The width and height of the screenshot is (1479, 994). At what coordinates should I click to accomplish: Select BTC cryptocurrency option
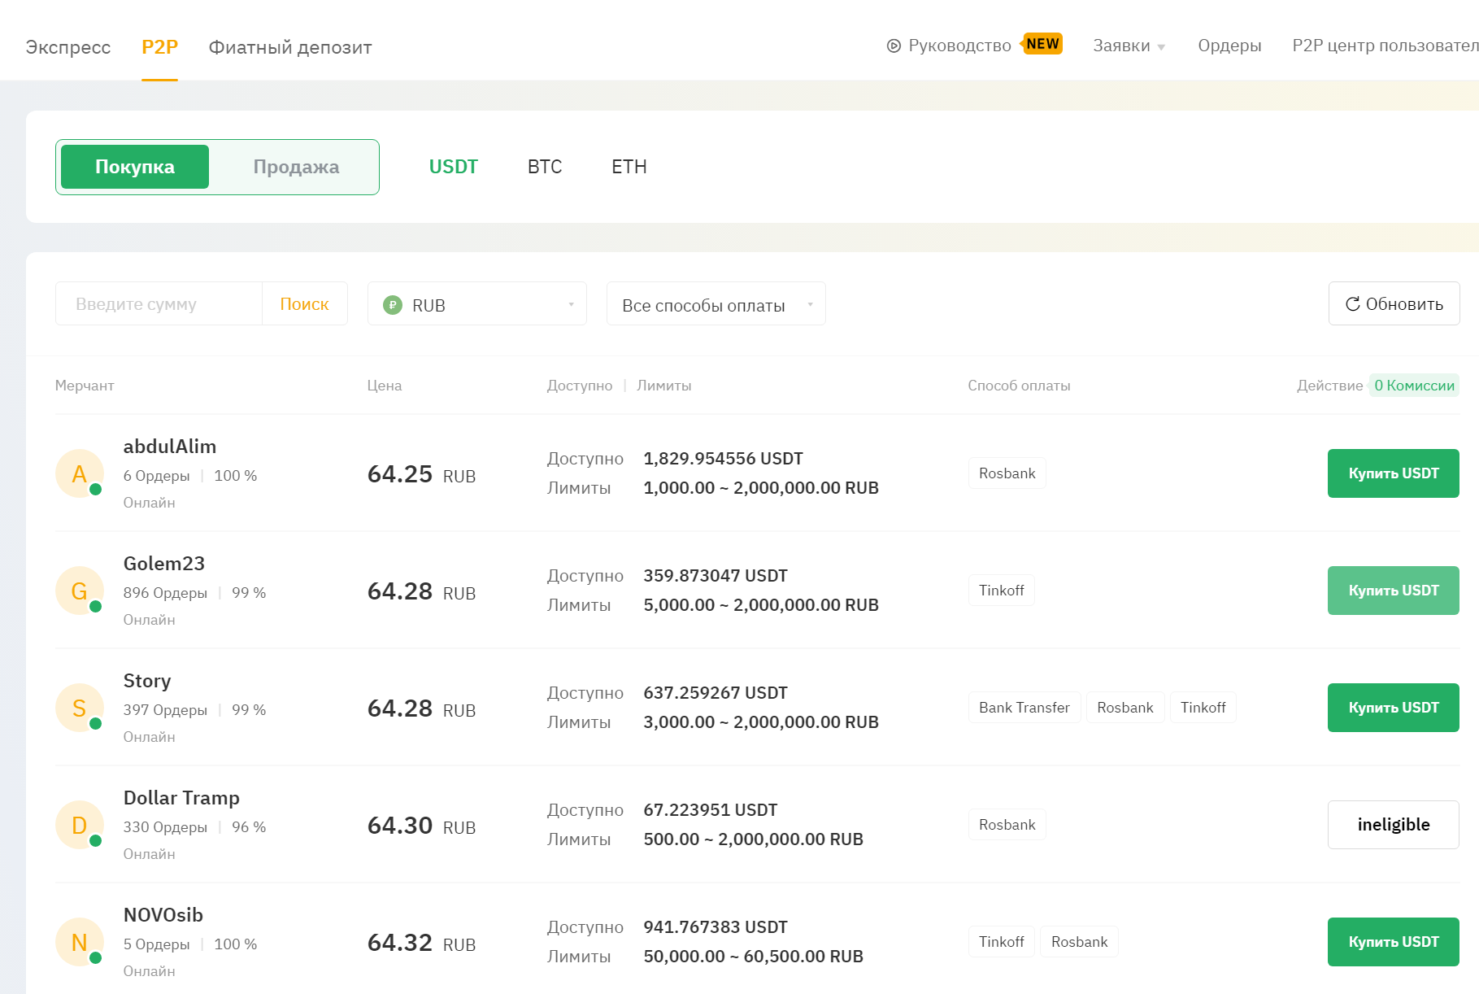point(544,167)
